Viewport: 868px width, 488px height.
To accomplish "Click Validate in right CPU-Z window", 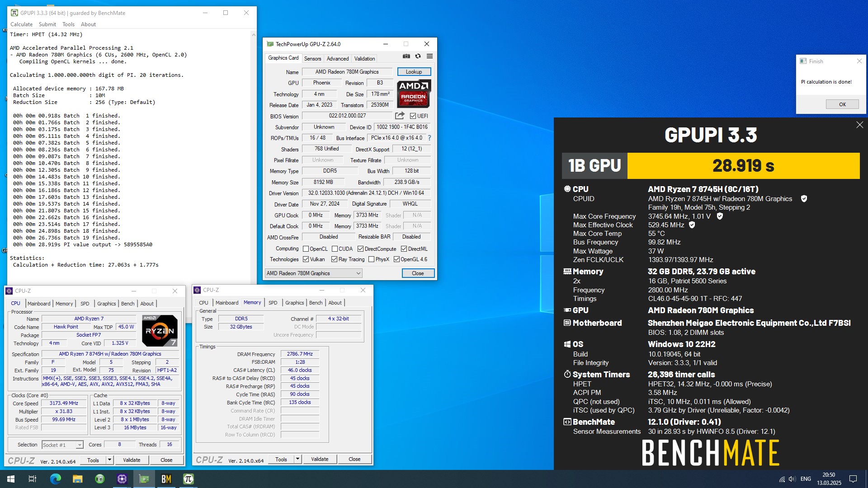I will coord(320,459).
